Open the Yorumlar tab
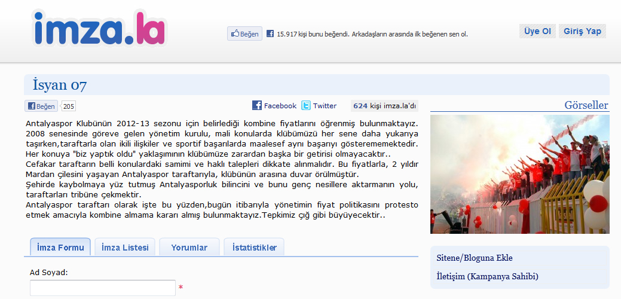Viewport: 621px width, 299px height. pyautogui.click(x=189, y=247)
